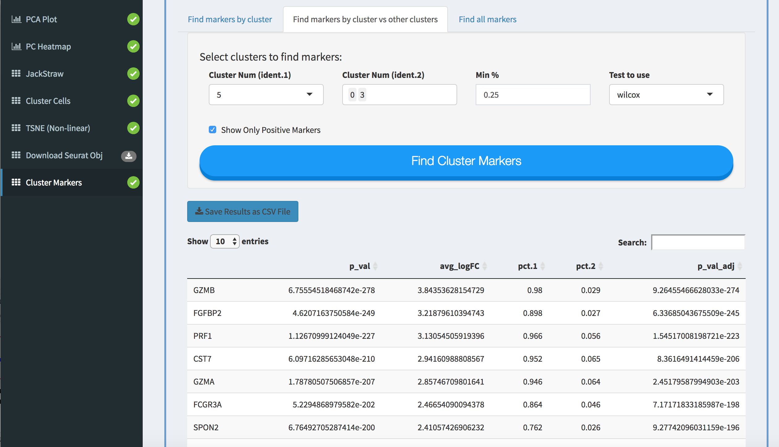Click the PC Heatmap chart icon

pyautogui.click(x=16, y=46)
